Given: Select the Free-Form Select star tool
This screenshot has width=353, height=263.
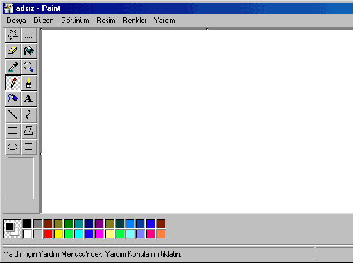Looking at the screenshot, I should click(13, 35).
